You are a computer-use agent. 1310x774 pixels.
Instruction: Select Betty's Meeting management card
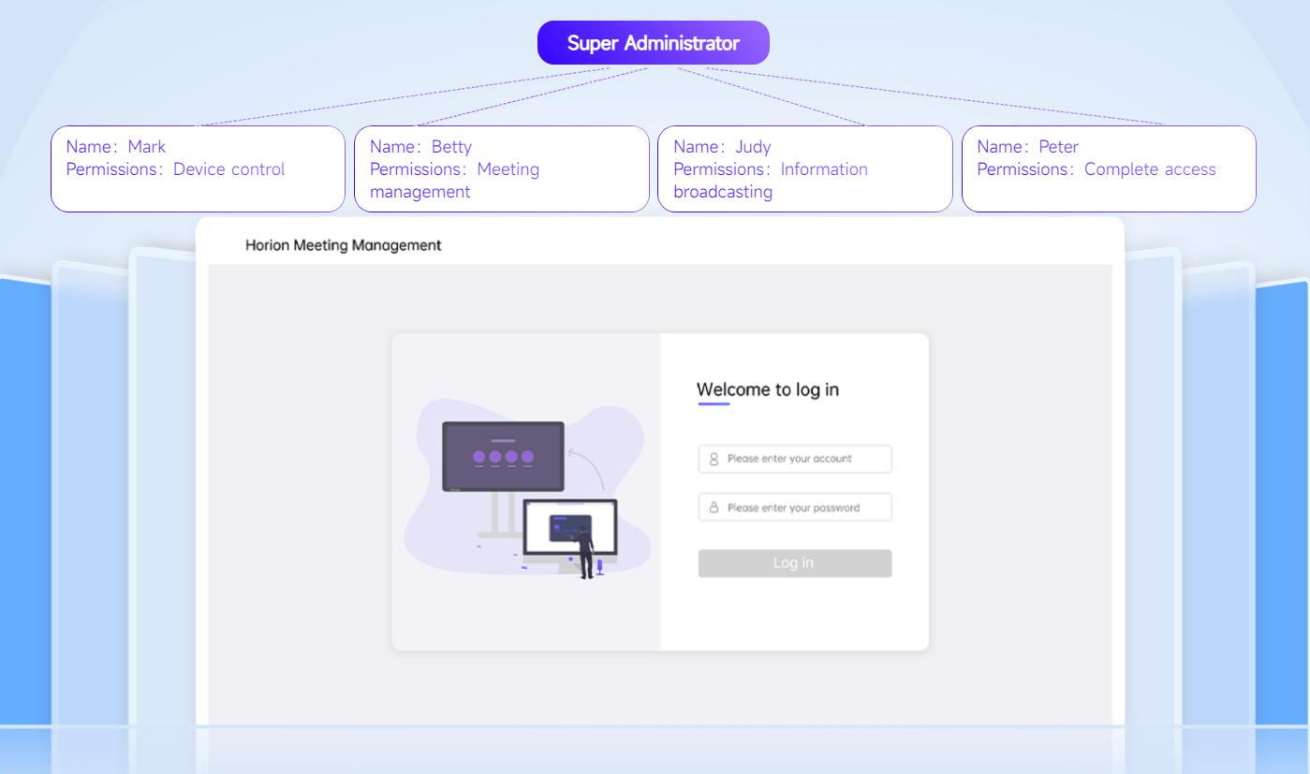click(x=501, y=168)
